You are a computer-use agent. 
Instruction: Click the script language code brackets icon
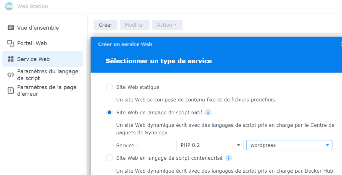pos(11,75)
